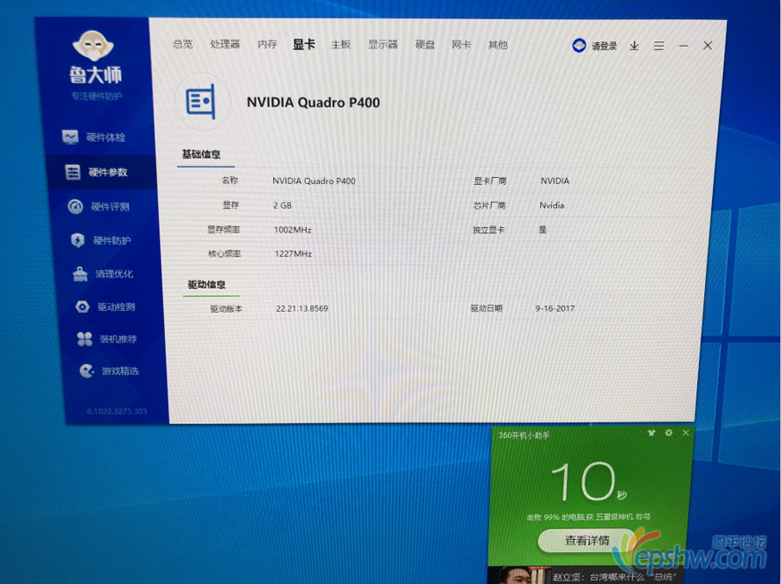Open 硬件防护 shield section
The image size is (781, 584).
click(100, 240)
